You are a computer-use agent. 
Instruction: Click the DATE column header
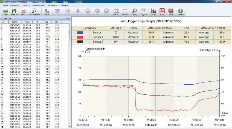(15, 22)
